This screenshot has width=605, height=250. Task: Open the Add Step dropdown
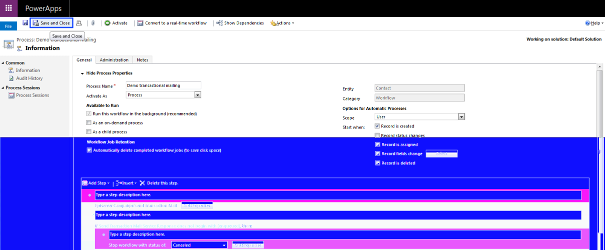click(96, 183)
